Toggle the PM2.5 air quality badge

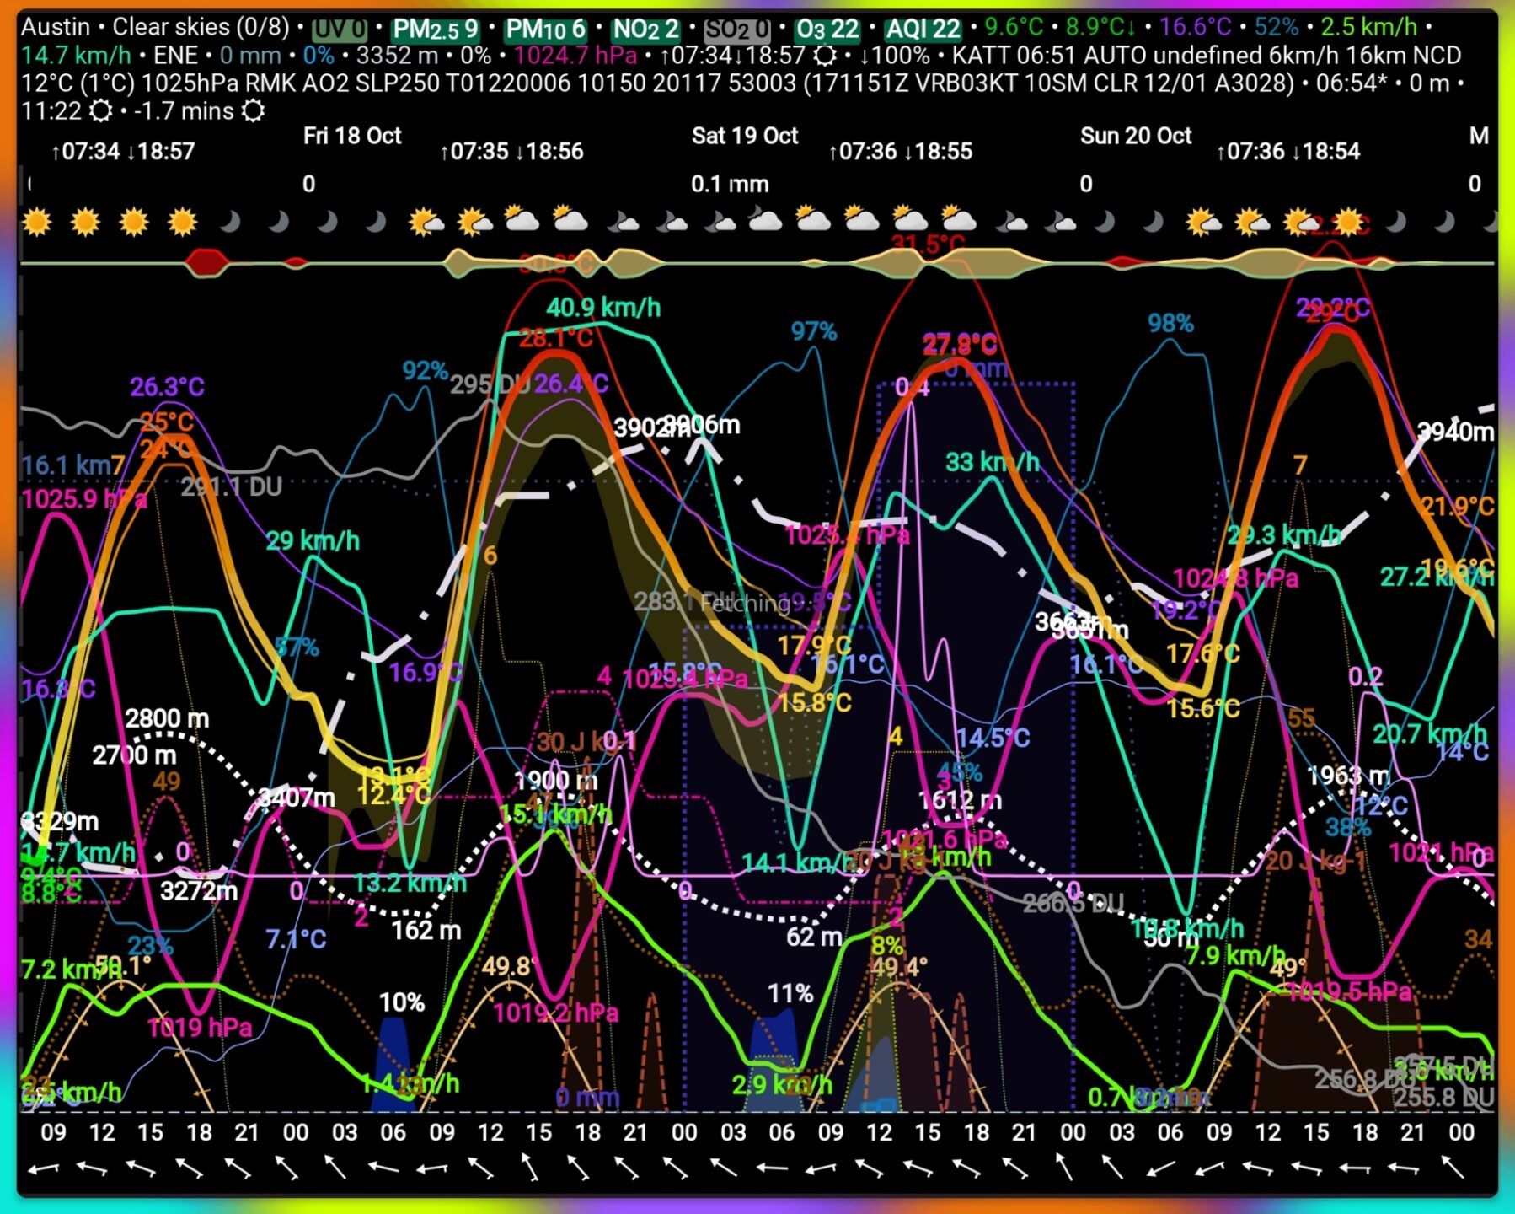(x=435, y=26)
